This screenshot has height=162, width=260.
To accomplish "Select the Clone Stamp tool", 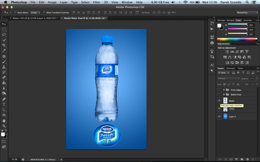I will coord(4,67).
